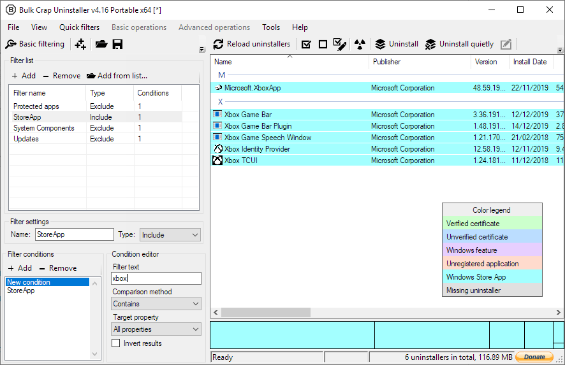Click the Uninstall quietly toolbar button
The width and height of the screenshot is (565, 365).
pyautogui.click(x=459, y=44)
